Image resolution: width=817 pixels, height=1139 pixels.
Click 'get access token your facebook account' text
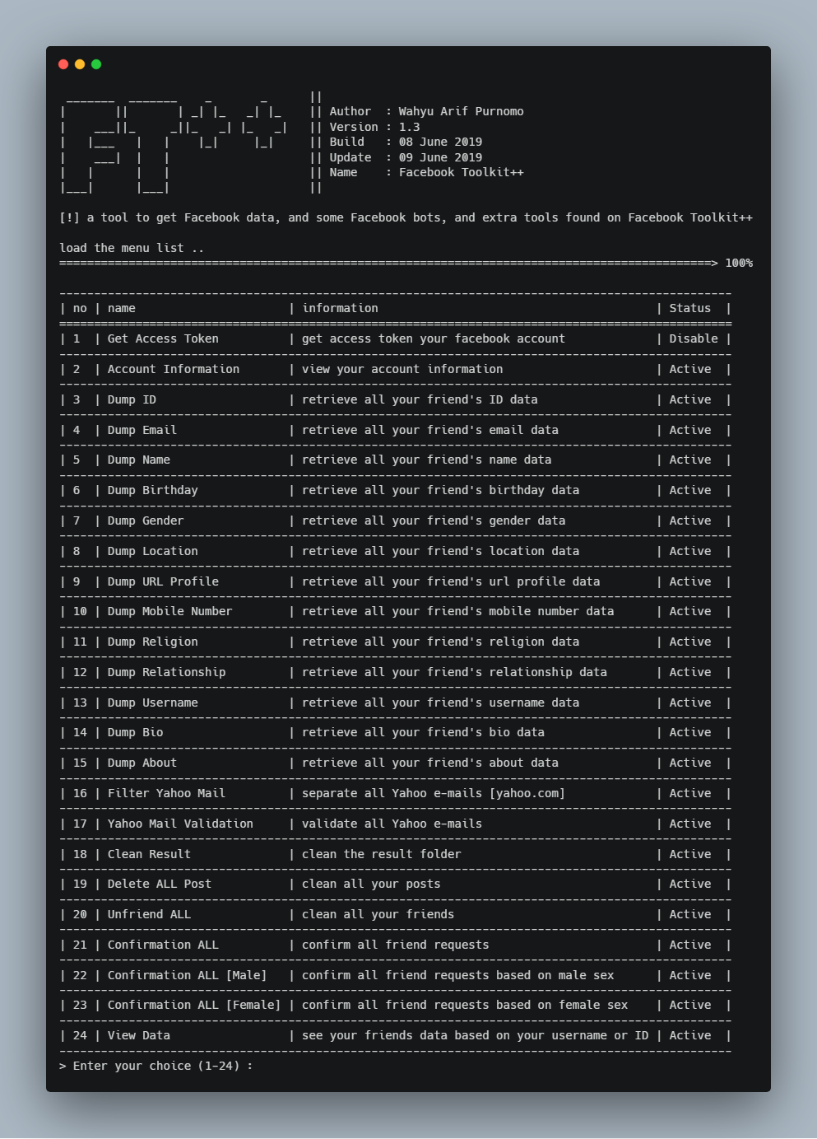pos(434,338)
